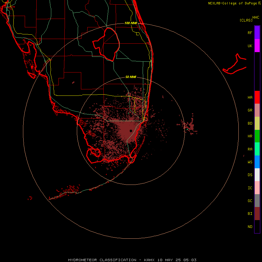Click the isolated echo pixel in southwest Florida
262x262 pixels.
73,82
